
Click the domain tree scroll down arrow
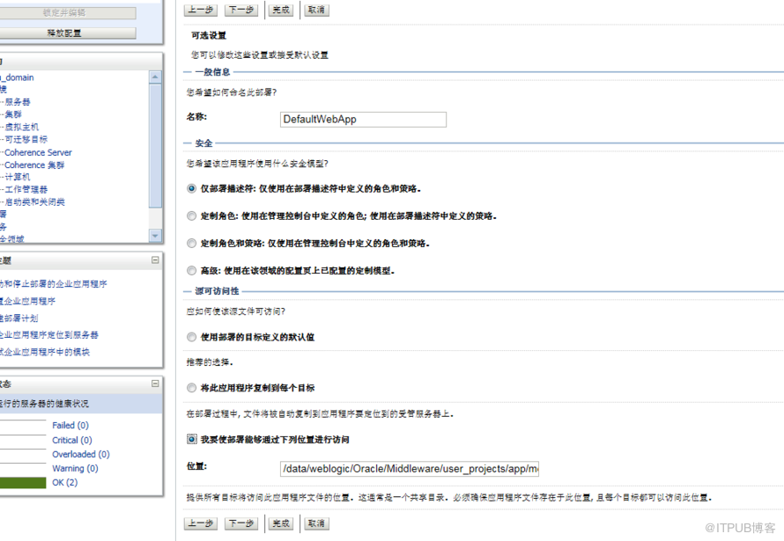[x=156, y=236]
